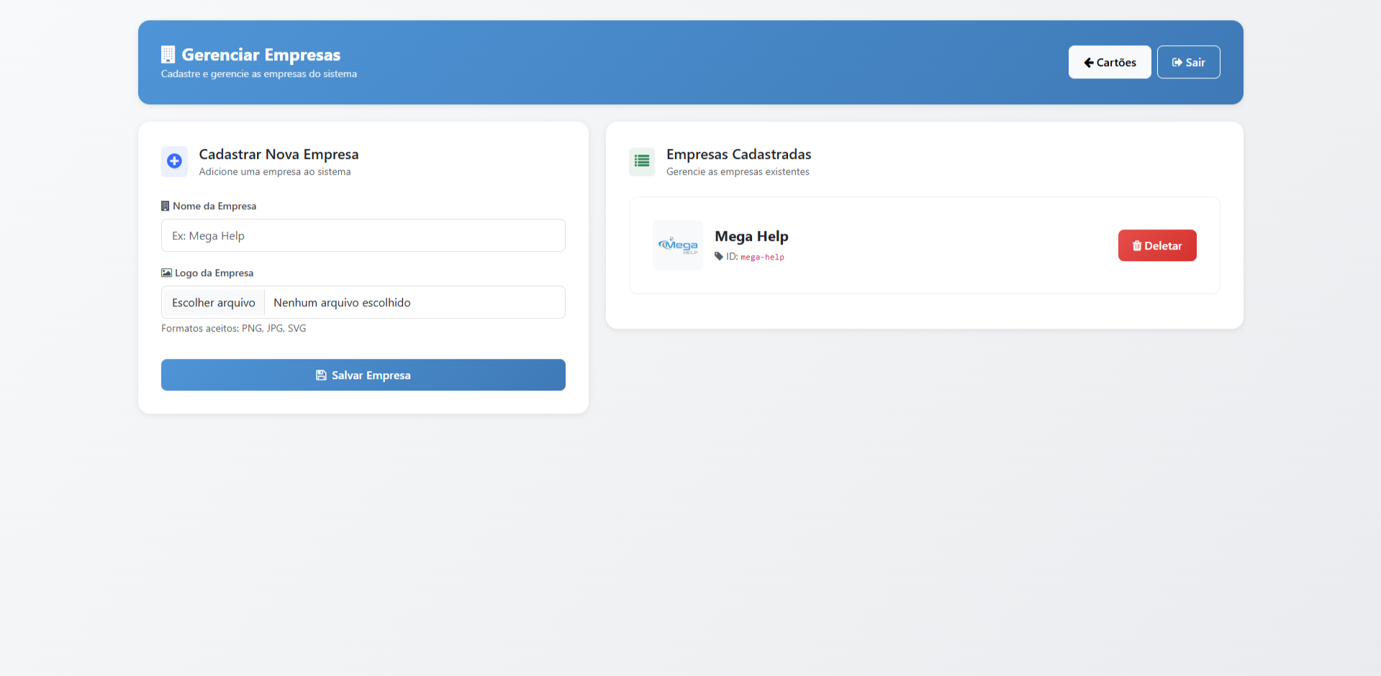Focus the Nome da Empresa text field
This screenshot has height=676, width=1381.
[363, 236]
